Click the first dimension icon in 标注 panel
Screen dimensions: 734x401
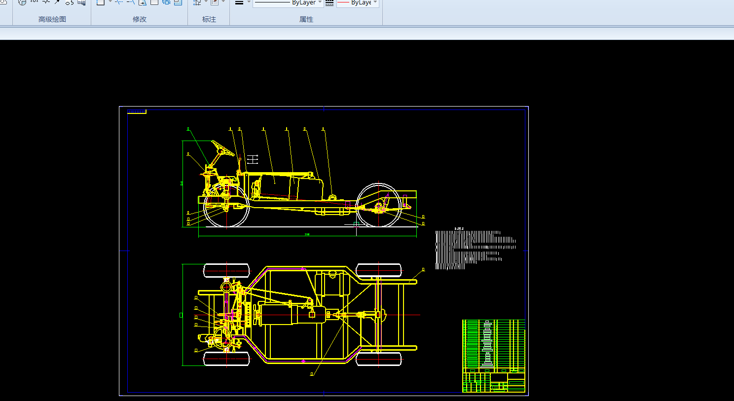tap(197, 2)
